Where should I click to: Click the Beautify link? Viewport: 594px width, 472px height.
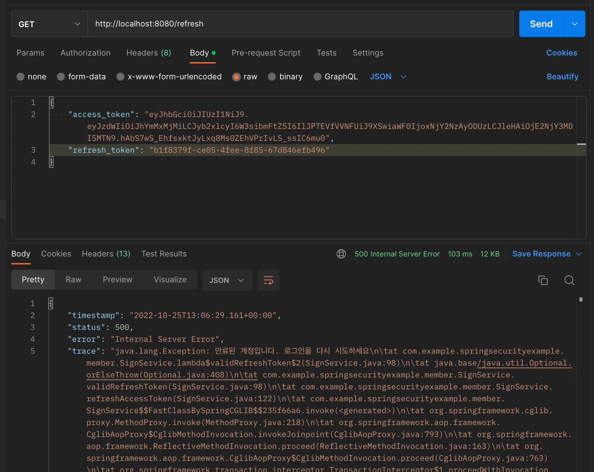(562, 77)
